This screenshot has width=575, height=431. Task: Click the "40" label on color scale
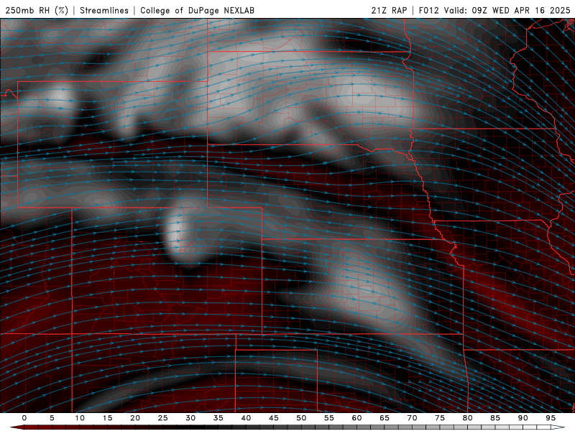(246, 418)
